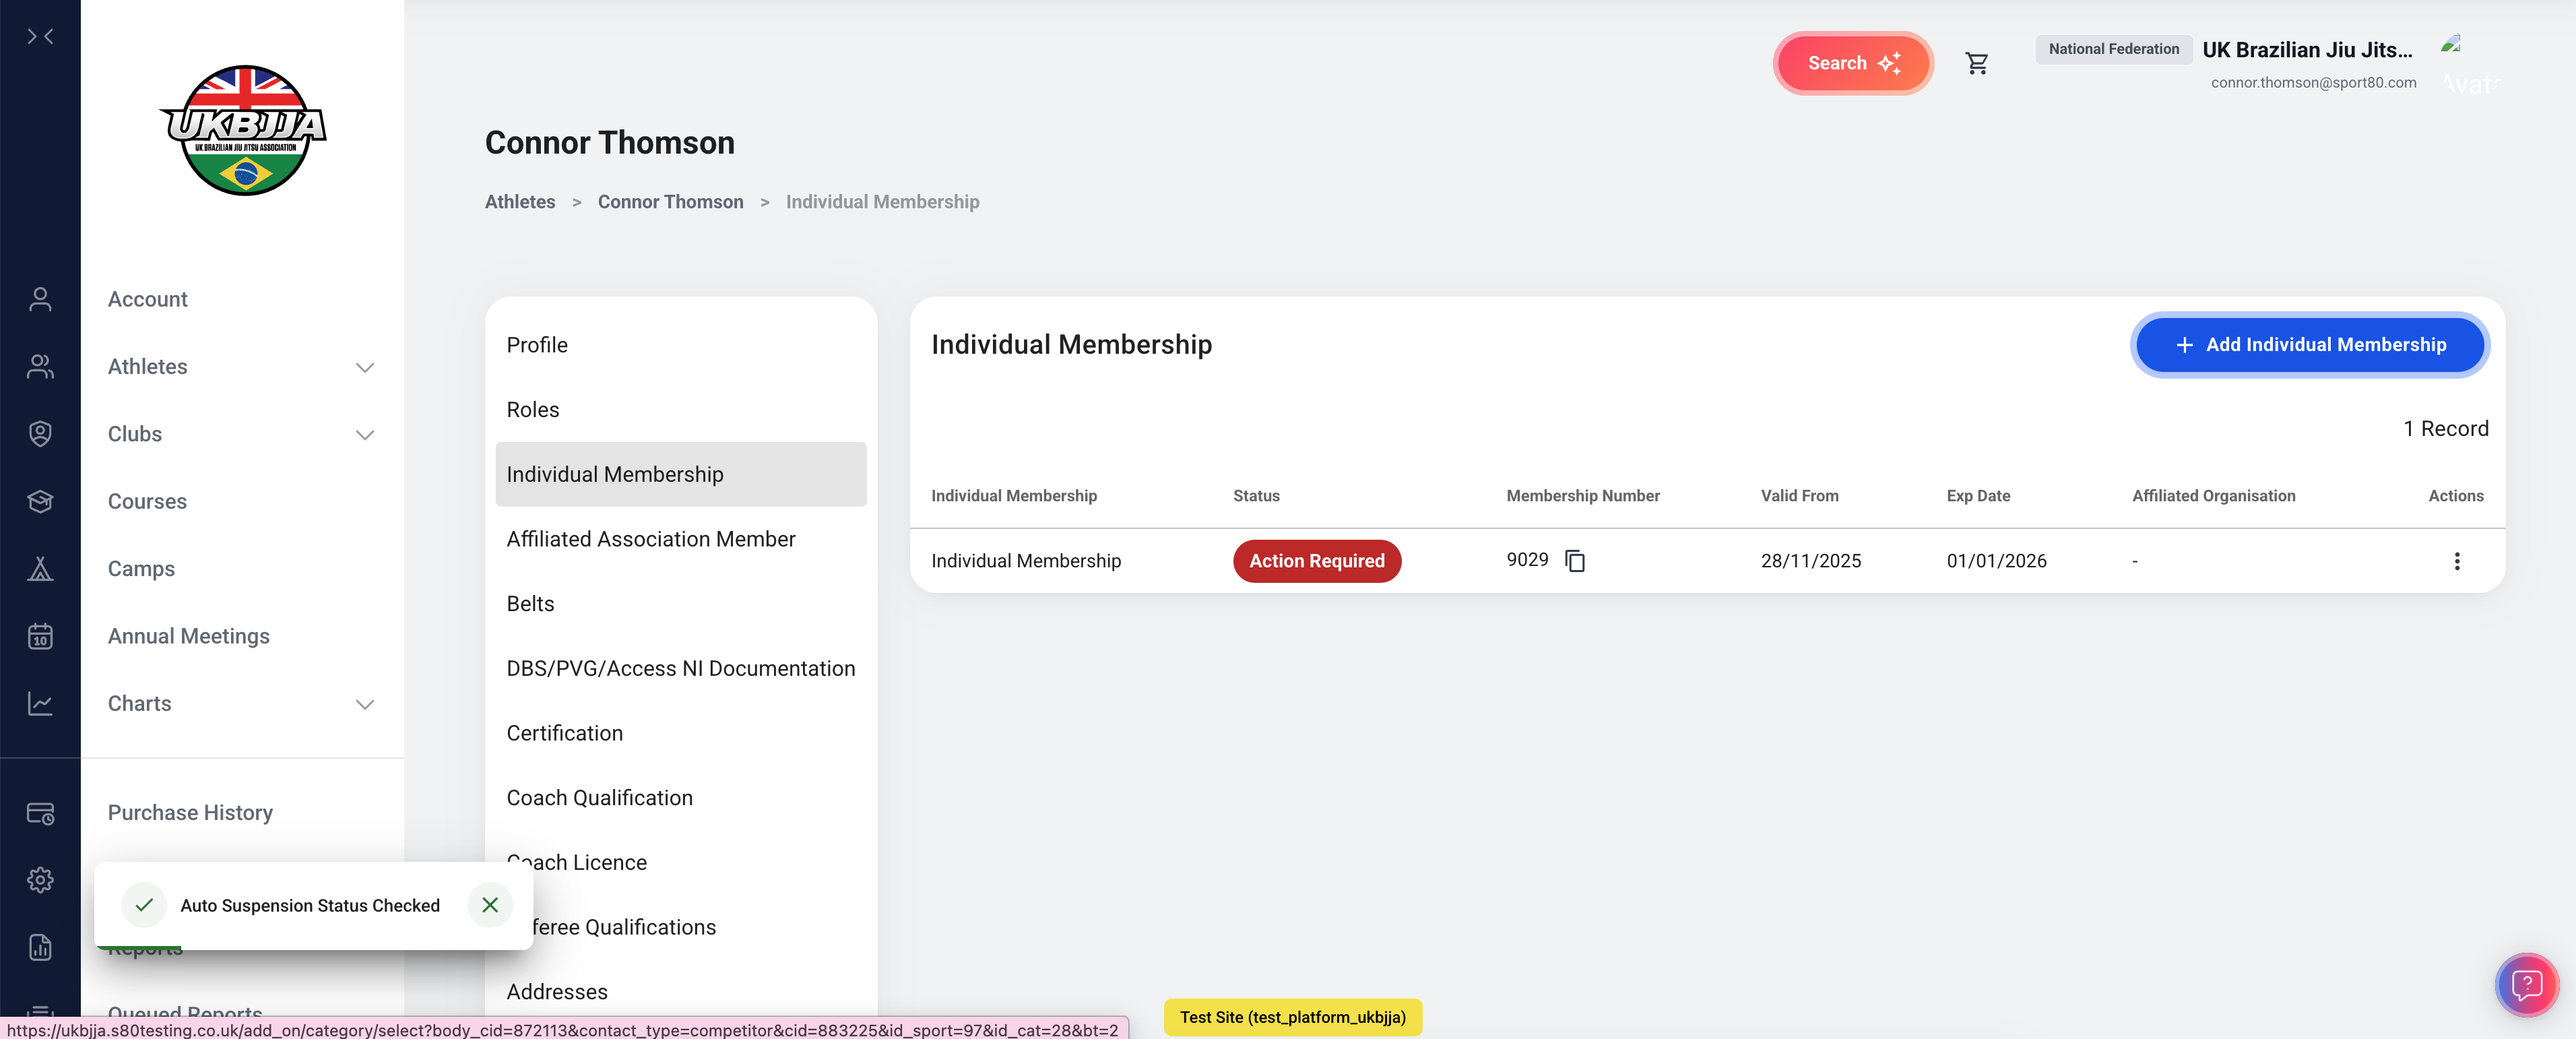This screenshot has width=2576, height=1039.
Task: Click the Athletes breadcrumb link
Action: coord(520,202)
